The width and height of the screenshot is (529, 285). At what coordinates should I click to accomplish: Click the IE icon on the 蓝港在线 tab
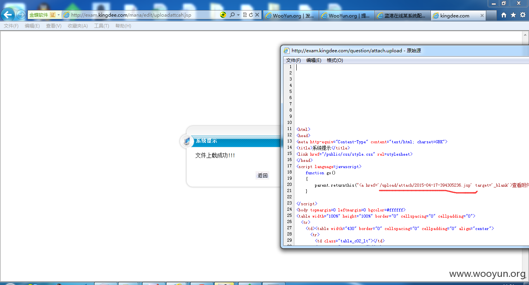(x=380, y=15)
